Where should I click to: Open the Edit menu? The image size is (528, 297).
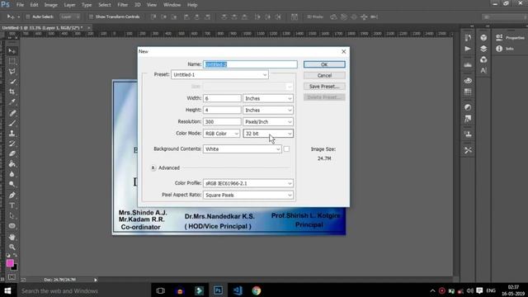click(x=34, y=5)
